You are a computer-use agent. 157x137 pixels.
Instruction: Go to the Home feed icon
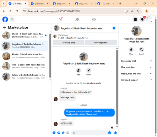pyautogui.click(x=60, y=19)
